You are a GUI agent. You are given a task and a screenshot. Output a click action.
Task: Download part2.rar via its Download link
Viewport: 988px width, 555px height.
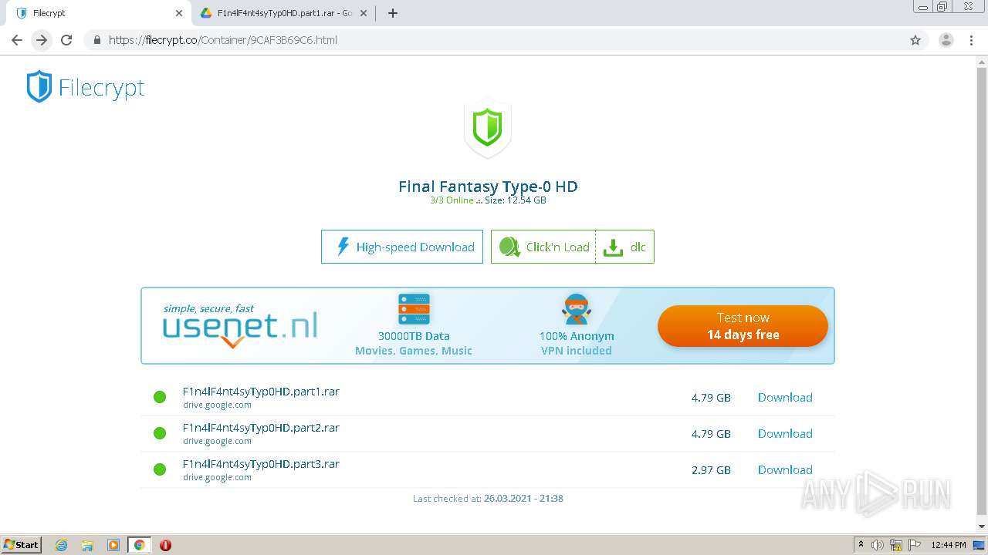coord(785,433)
